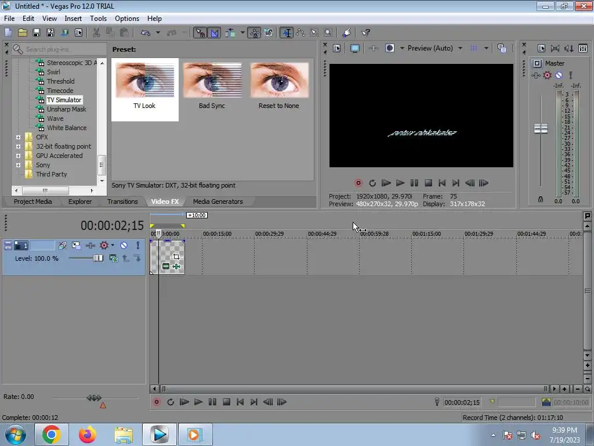The width and height of the screenshot is (594, 446).
Task: Click the timeline Loop Playback button
Action: tap(171, 402)
